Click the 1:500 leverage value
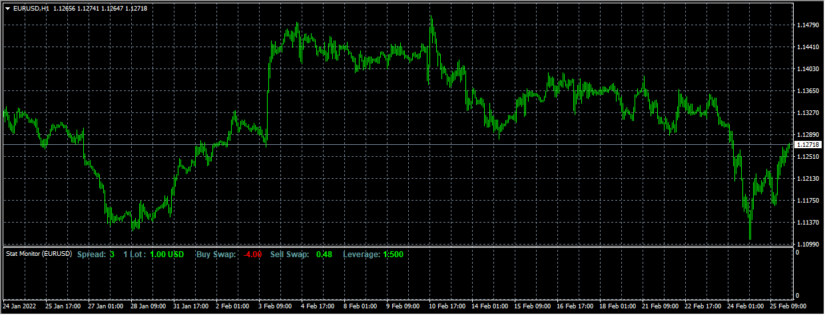Viewport: 825px width, 315px height. point(394,255)
